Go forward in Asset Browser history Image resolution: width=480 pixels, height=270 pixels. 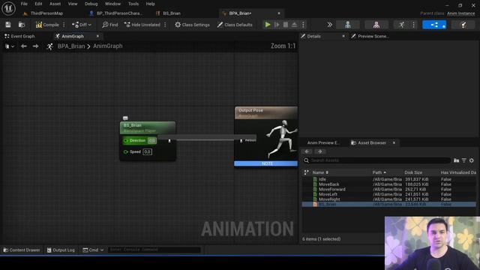(320, 151)
